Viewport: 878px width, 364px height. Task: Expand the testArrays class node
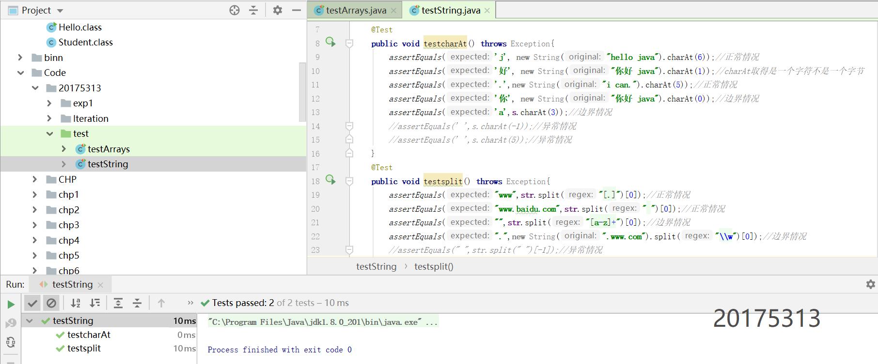tap(63, 149)
